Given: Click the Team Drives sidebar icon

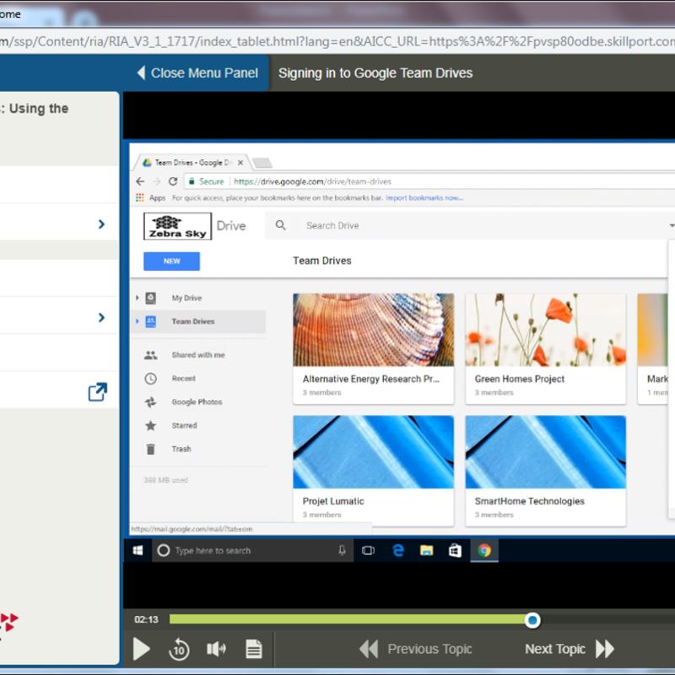Looking at the screenshot, I should tap(151, 321).
